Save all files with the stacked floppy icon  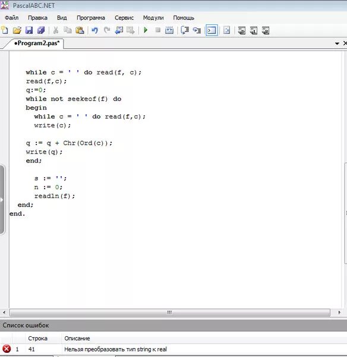pos(41,30)
